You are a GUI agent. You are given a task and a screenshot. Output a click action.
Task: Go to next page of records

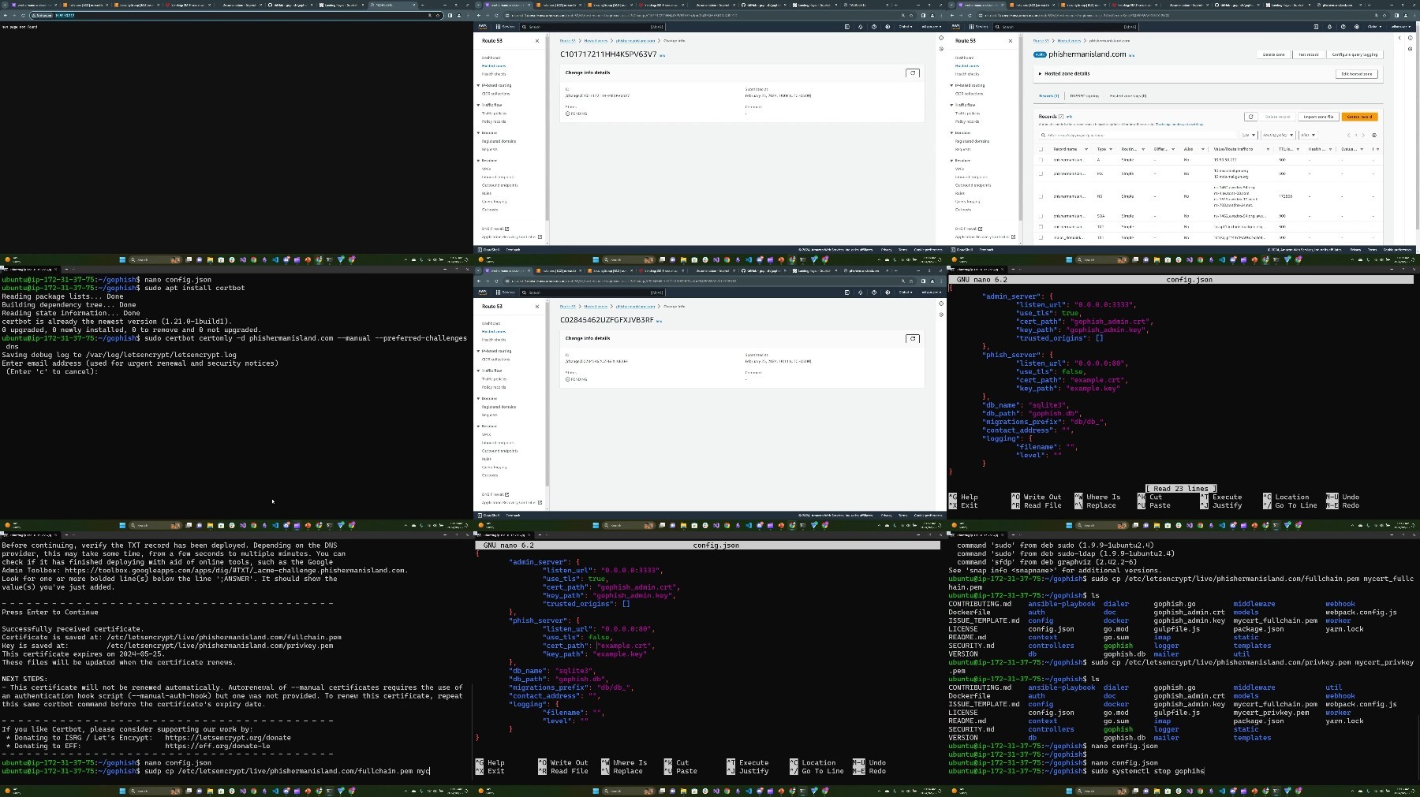tap(1363, 135)
